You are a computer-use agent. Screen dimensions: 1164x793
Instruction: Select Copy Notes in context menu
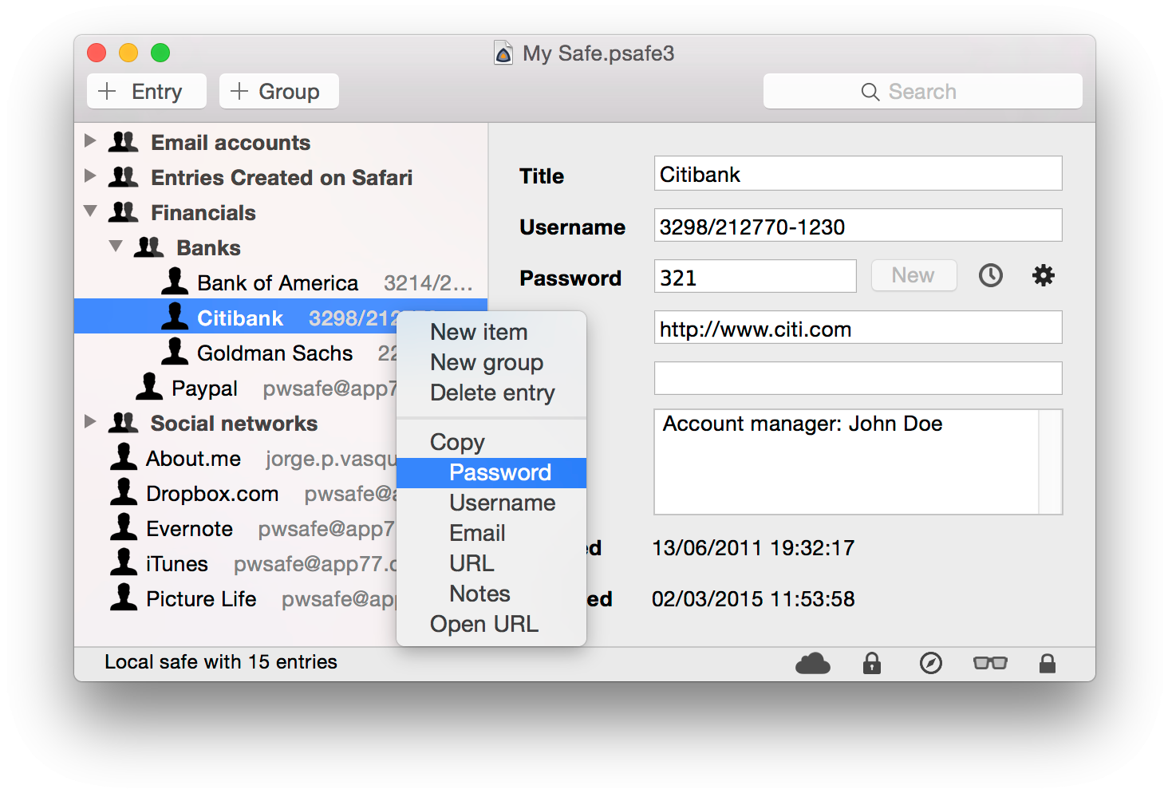pos(491,594)
